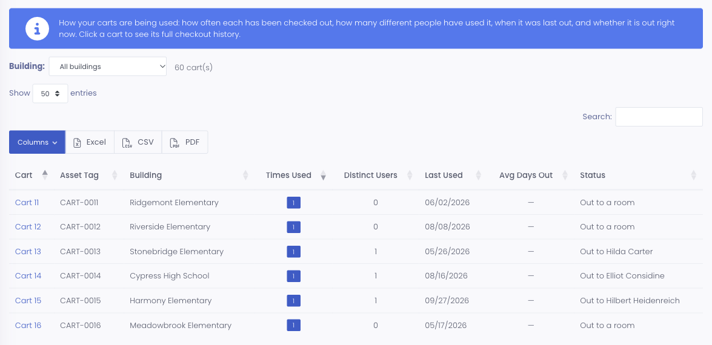Click the Out to Elliot Considine status

pos(622,275)
